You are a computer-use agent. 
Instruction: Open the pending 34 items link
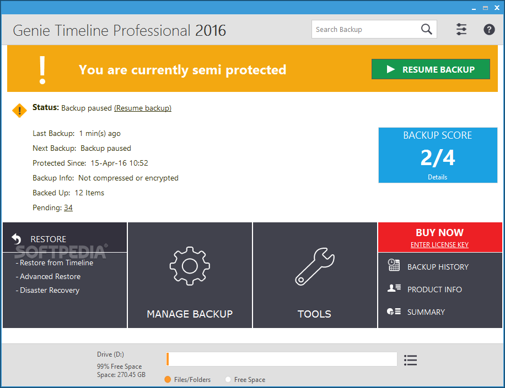68,207
